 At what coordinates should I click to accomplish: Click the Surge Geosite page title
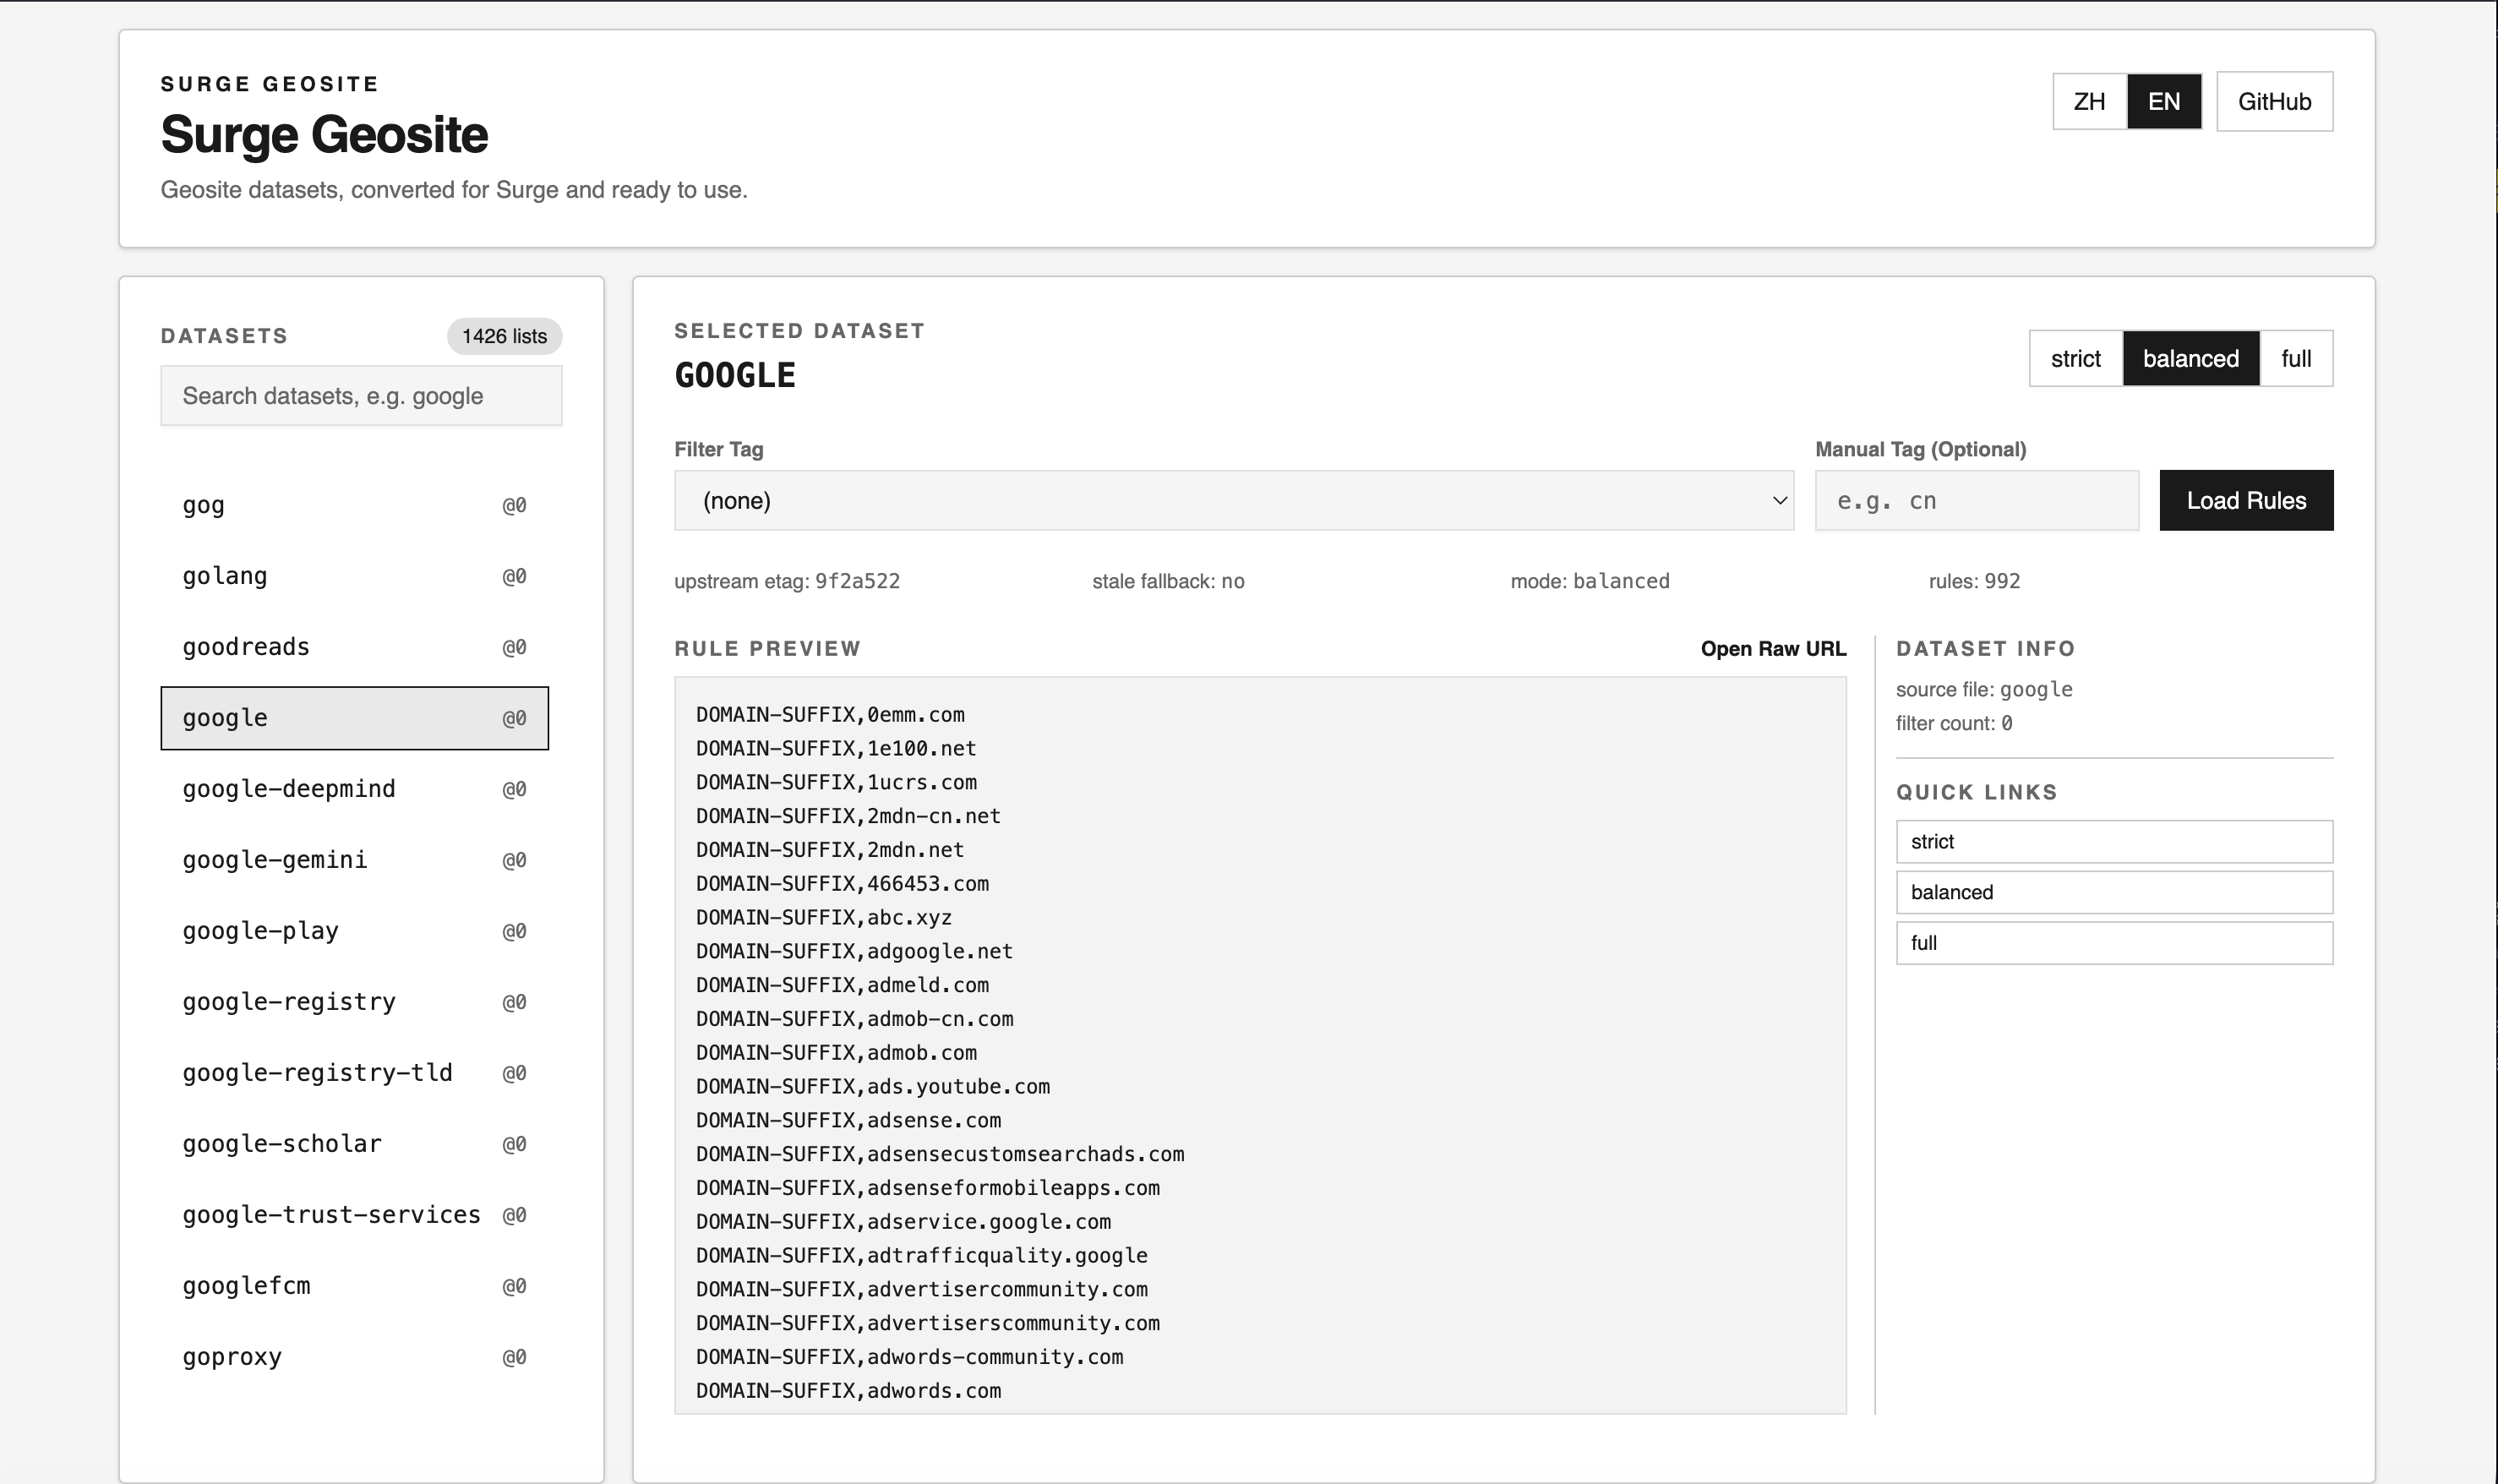point(324,134)
